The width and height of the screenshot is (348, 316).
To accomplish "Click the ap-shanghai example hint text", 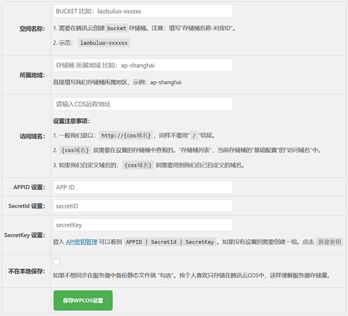I will pos(117,82).
